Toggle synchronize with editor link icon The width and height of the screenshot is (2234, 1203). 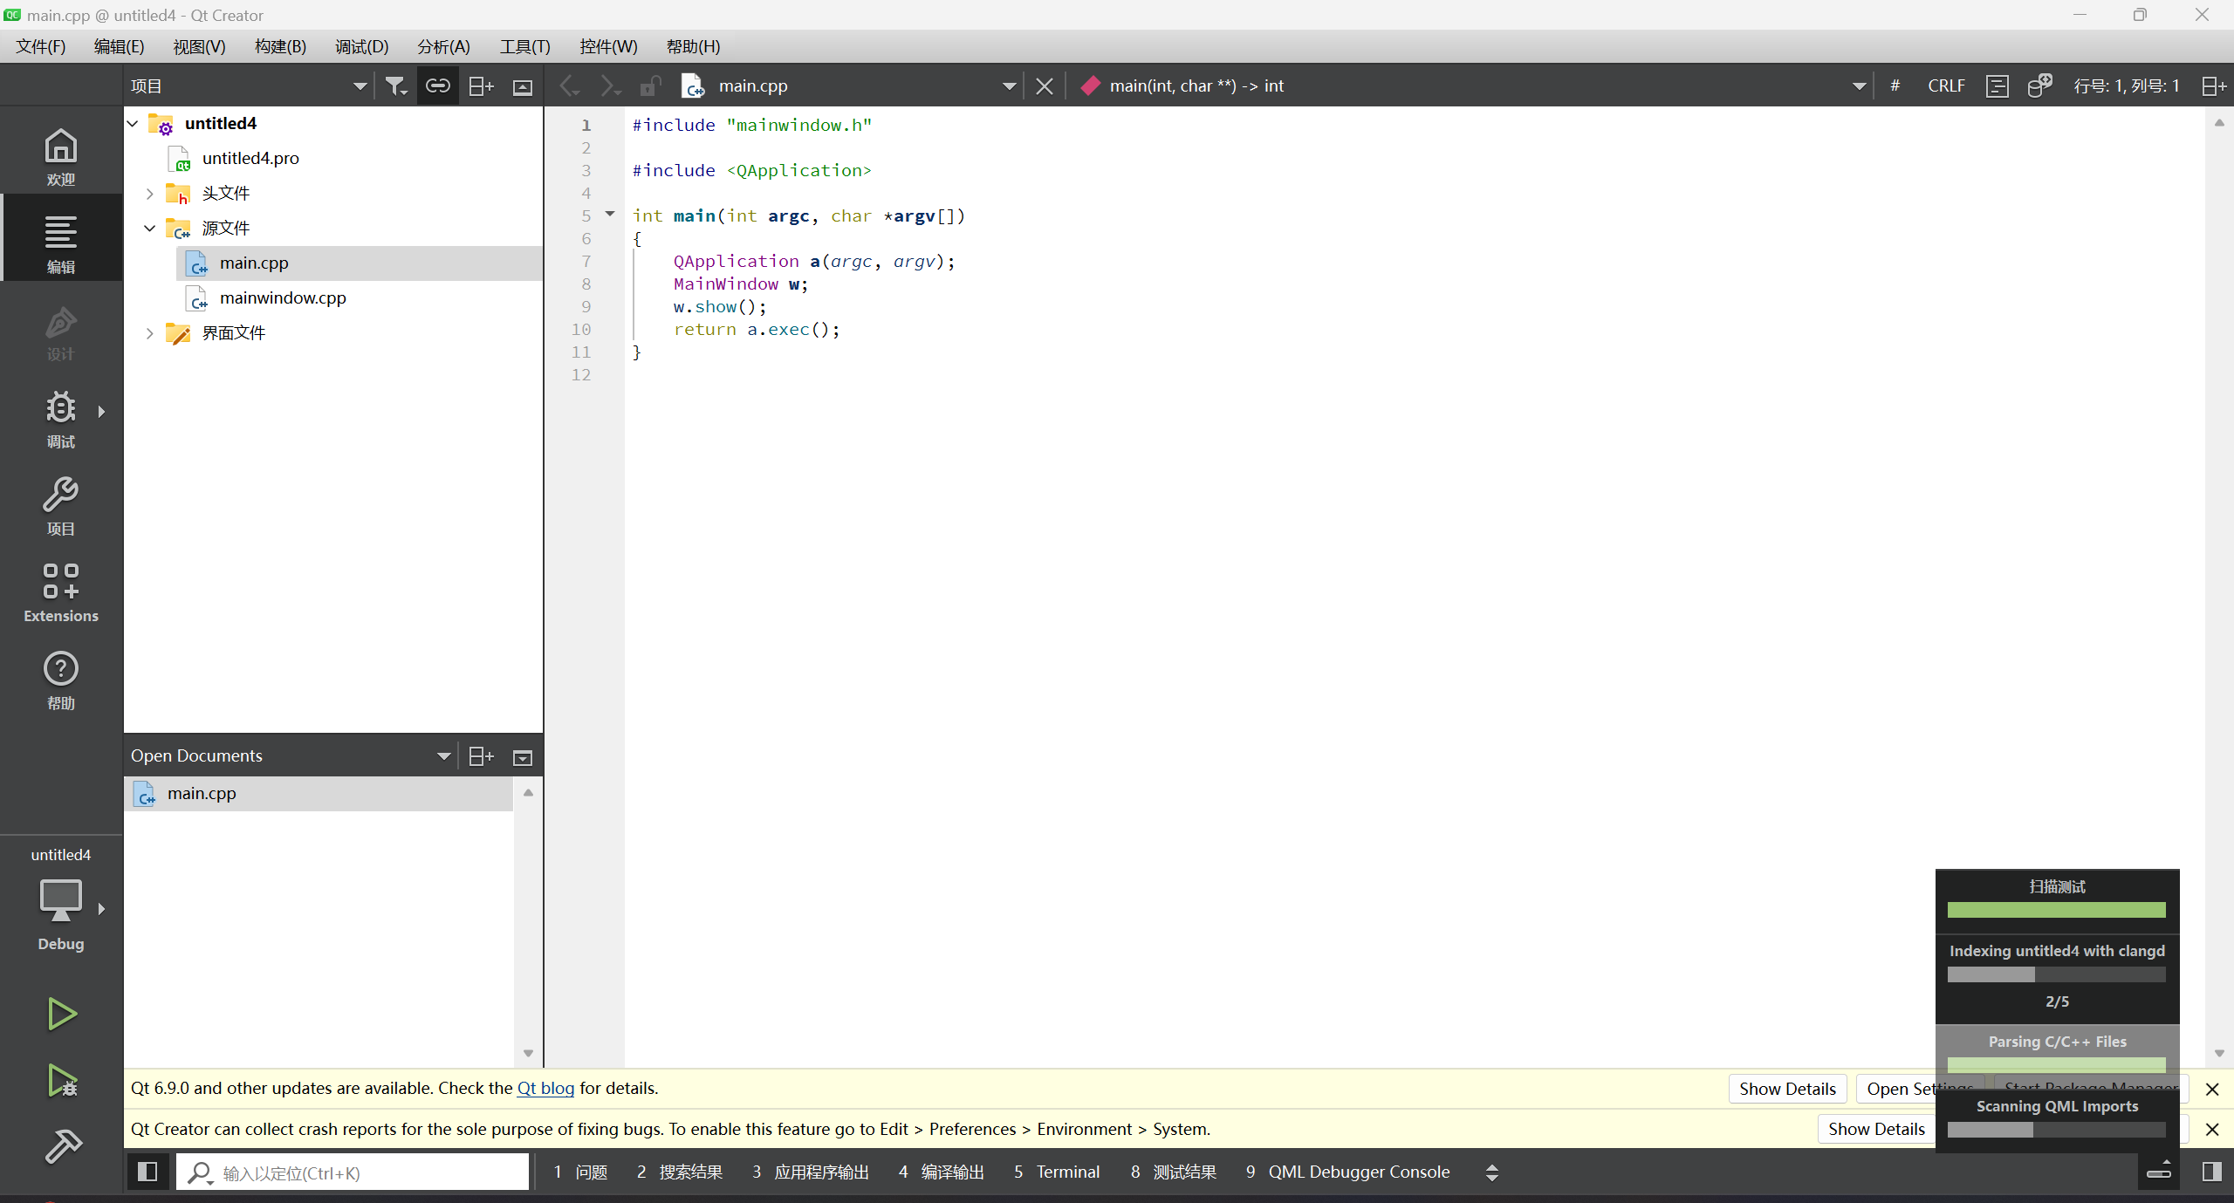(x=437, y=85)
